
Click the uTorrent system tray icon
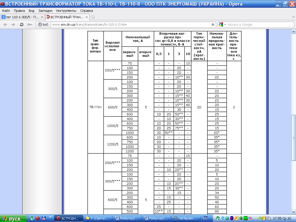218,218
